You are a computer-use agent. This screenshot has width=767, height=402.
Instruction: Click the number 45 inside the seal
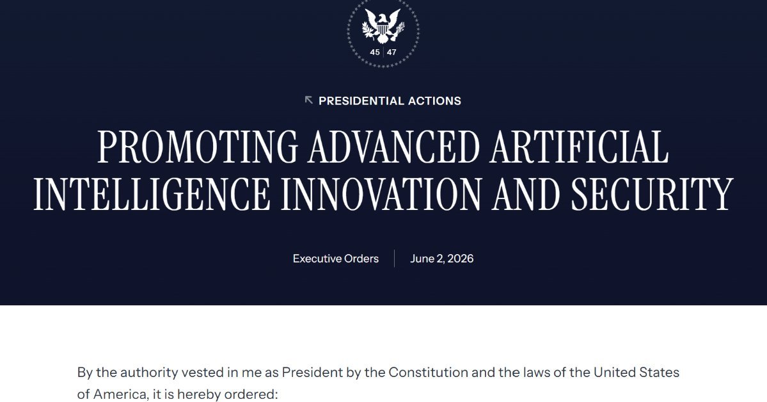(375, 52)
